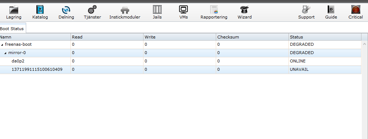Collapse the mirror-0 tree node
The width and height of the screenshot is (368, 139).
click(x=5, y=53)
